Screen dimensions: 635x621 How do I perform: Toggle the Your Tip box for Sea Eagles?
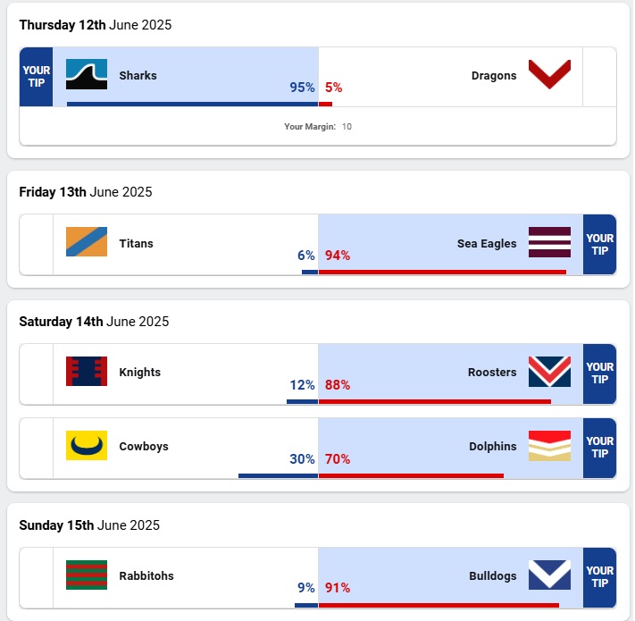[x=599, y=244]
